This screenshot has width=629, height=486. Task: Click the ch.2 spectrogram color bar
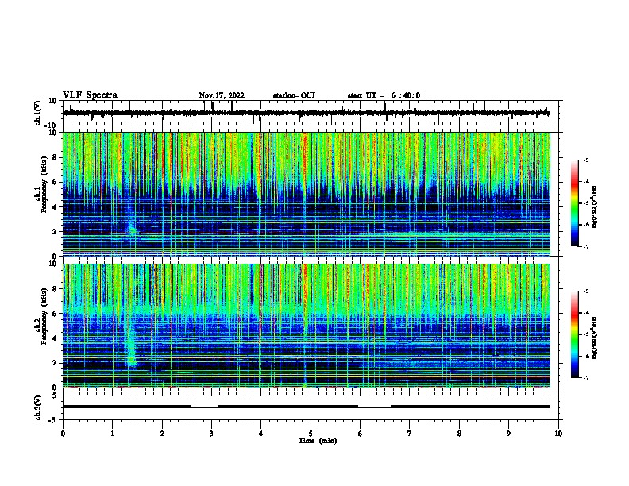pyautogui.click(x=575, y=334)
